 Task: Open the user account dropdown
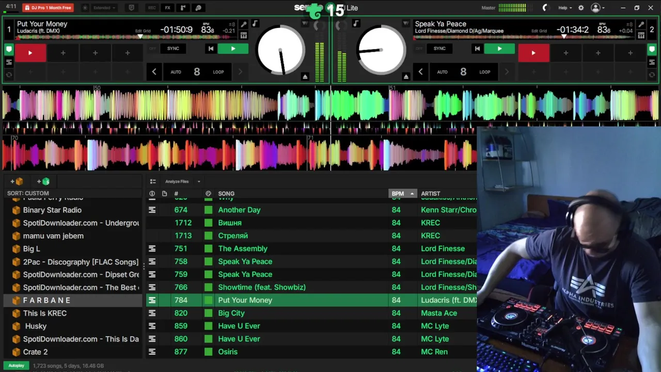point(598,8)
